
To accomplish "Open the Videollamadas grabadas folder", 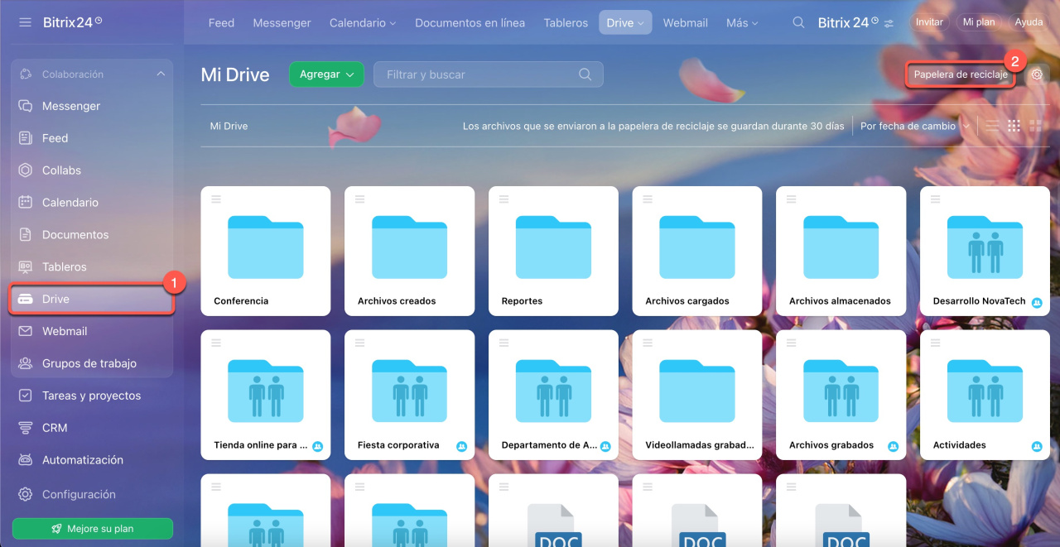I will click(696, 395).
